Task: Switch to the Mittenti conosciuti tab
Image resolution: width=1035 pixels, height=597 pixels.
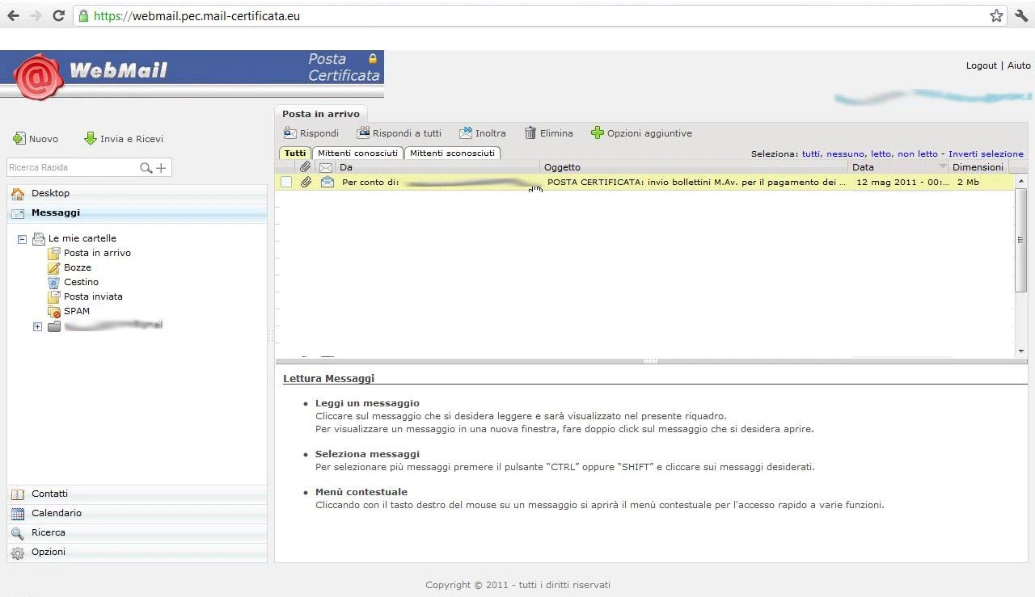Action: 357,153
